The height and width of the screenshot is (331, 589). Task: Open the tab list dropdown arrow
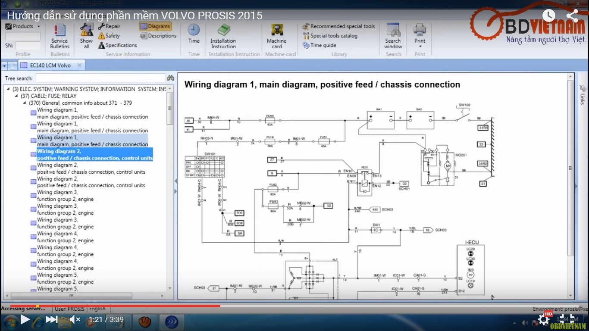[4, 66]
